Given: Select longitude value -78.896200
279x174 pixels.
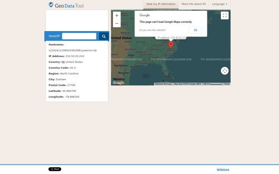Looking at the screenshot, I should [72, 97].
